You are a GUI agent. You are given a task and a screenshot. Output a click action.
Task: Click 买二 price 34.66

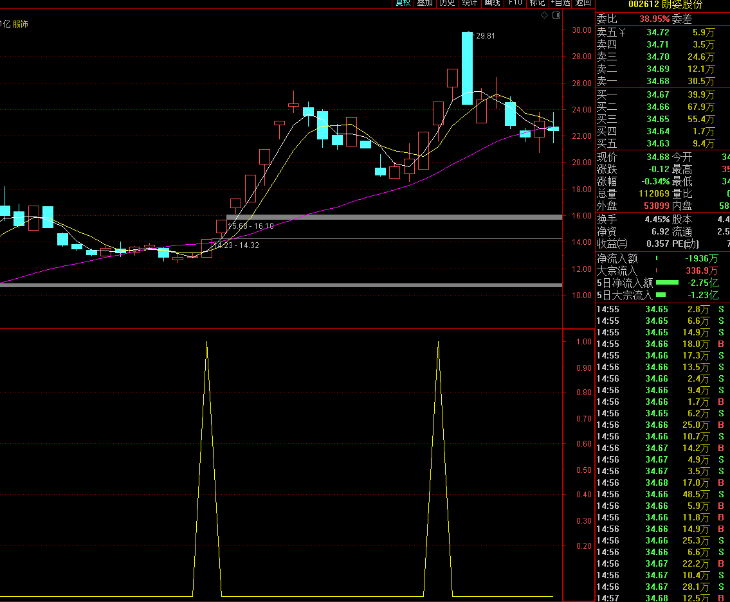[658, 107]
